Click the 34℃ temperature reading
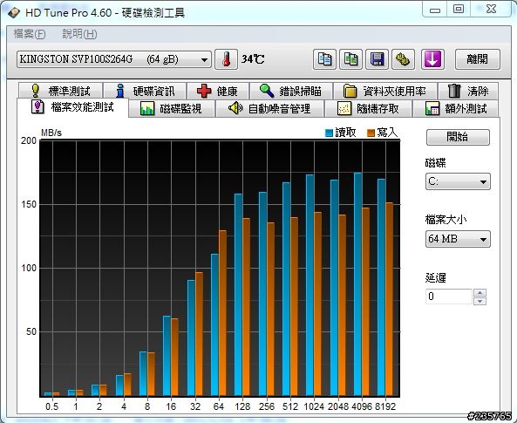 253,59
